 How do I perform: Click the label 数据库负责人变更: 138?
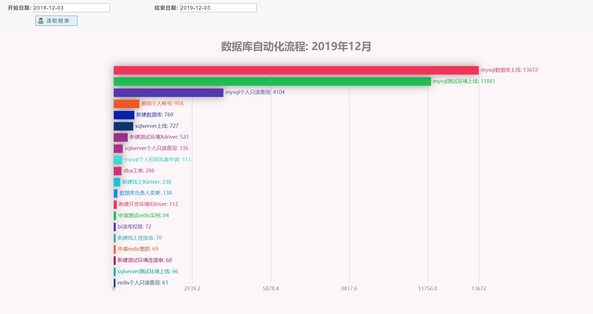point(146,193)
